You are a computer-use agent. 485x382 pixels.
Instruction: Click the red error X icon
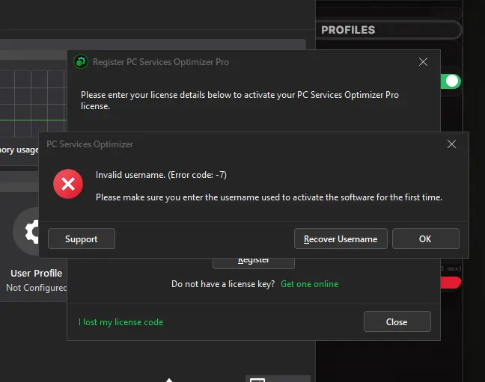pyautogui.click(x=68, y=184)
